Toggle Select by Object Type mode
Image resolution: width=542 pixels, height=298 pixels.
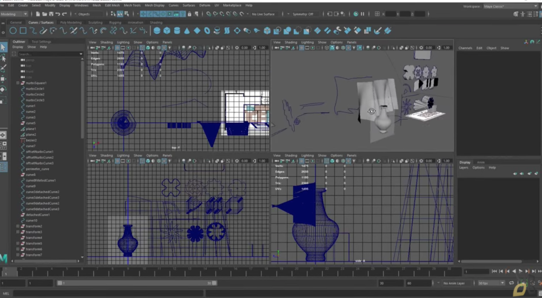point(120,14)
